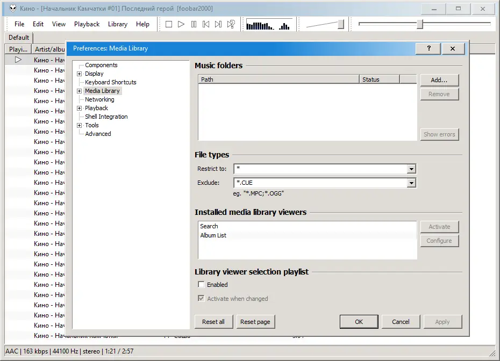Click the Activate viewer button
500x361 pixels.
click(x=439, y=227)
